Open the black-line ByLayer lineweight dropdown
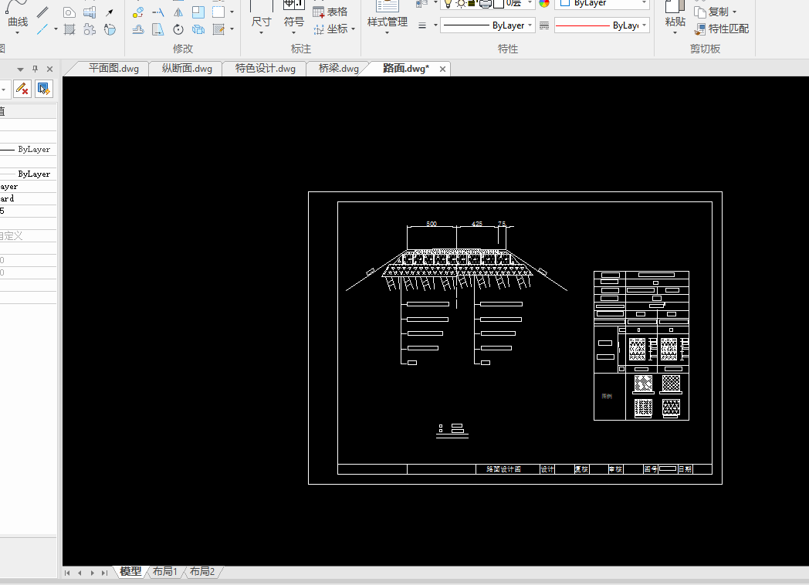Viewport: 809px width, 585px height. point(488,25)
